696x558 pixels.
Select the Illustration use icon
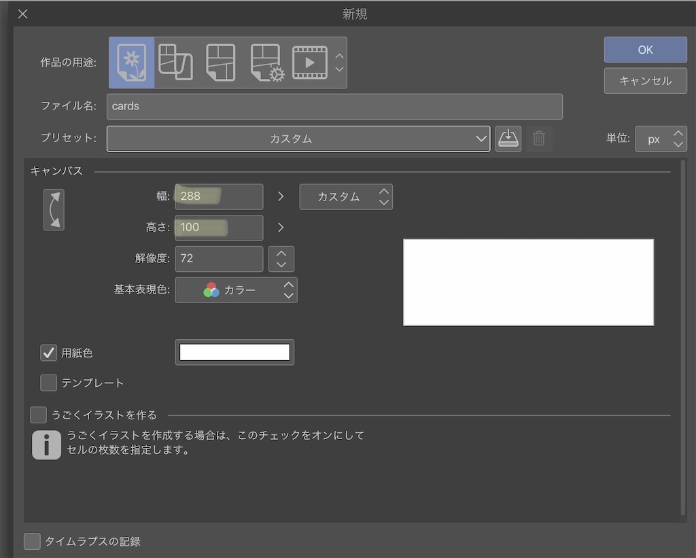131,62
